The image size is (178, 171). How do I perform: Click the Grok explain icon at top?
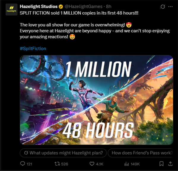pyautogui.click(x=162, y=7)
